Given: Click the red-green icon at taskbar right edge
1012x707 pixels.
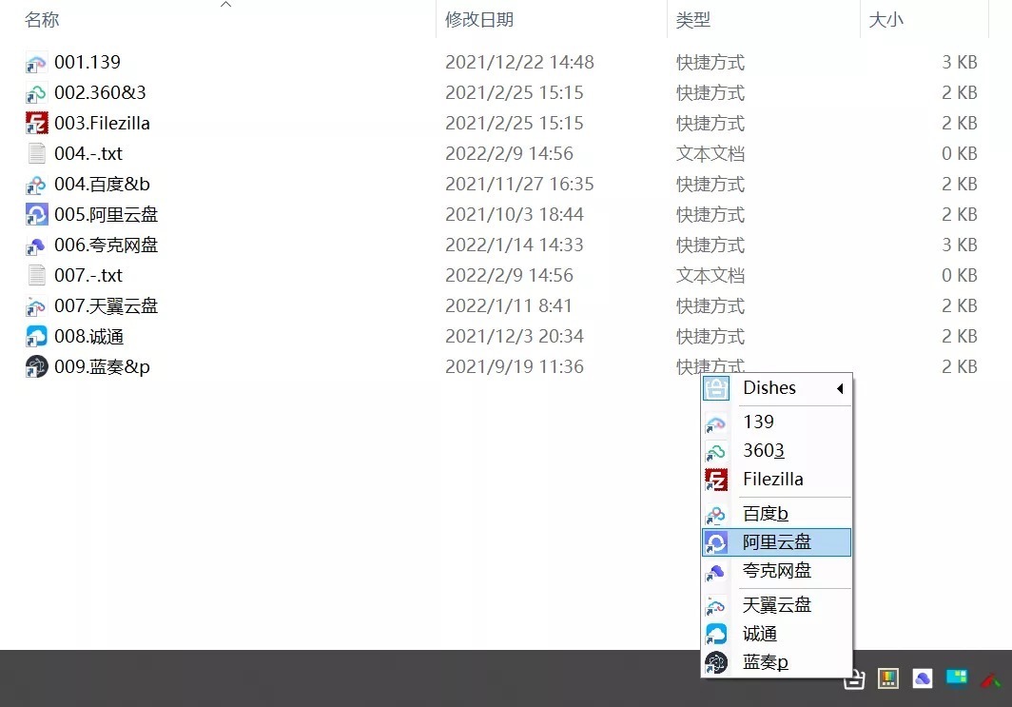Looking at the screenshot, I should point(991,679).
